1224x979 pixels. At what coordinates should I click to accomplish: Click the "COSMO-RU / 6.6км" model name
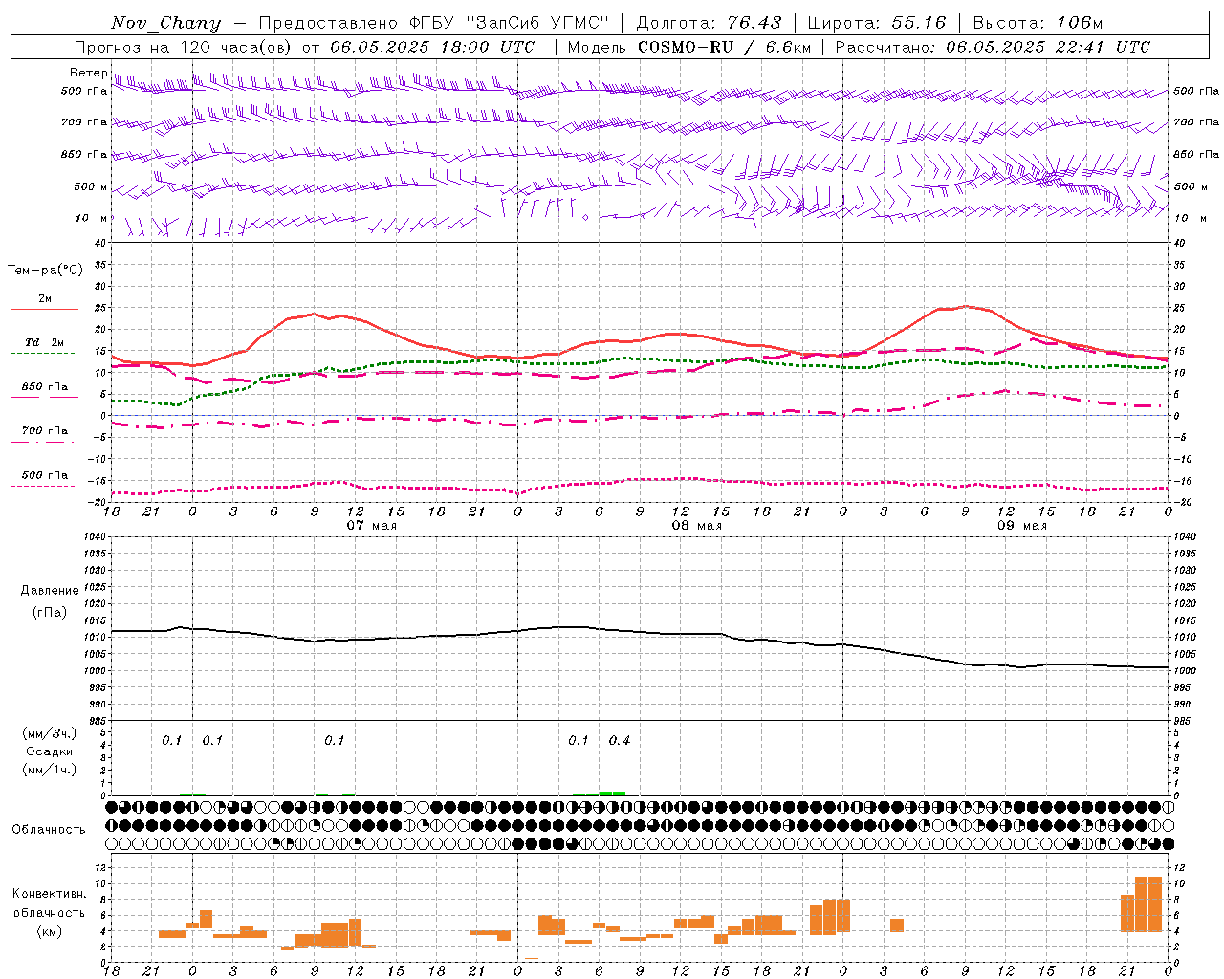pyautogui.click(x=725, y=47)
